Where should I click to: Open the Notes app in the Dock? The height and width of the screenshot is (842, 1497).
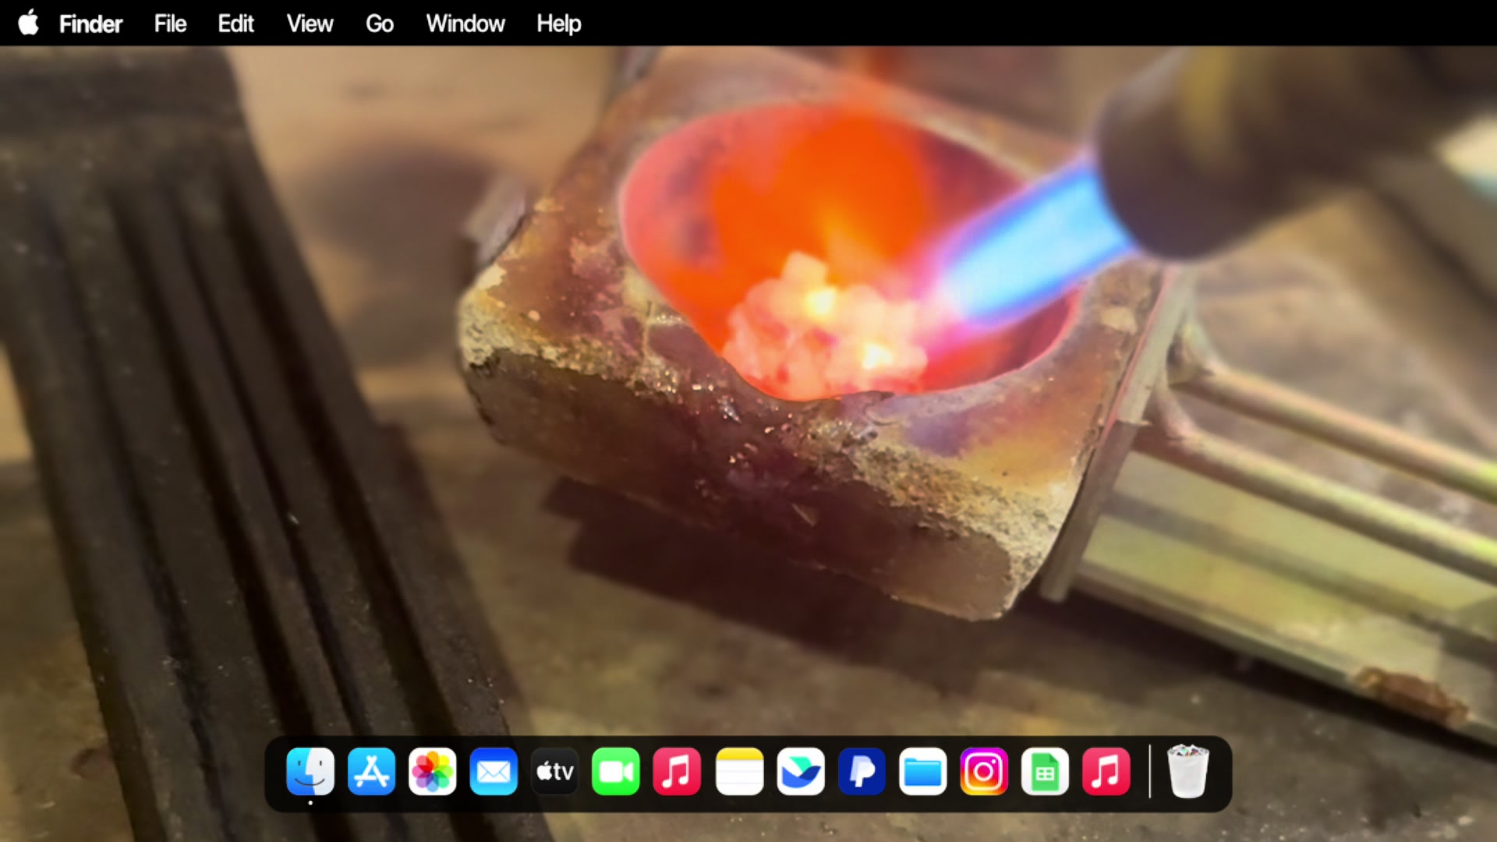point(739,772)
